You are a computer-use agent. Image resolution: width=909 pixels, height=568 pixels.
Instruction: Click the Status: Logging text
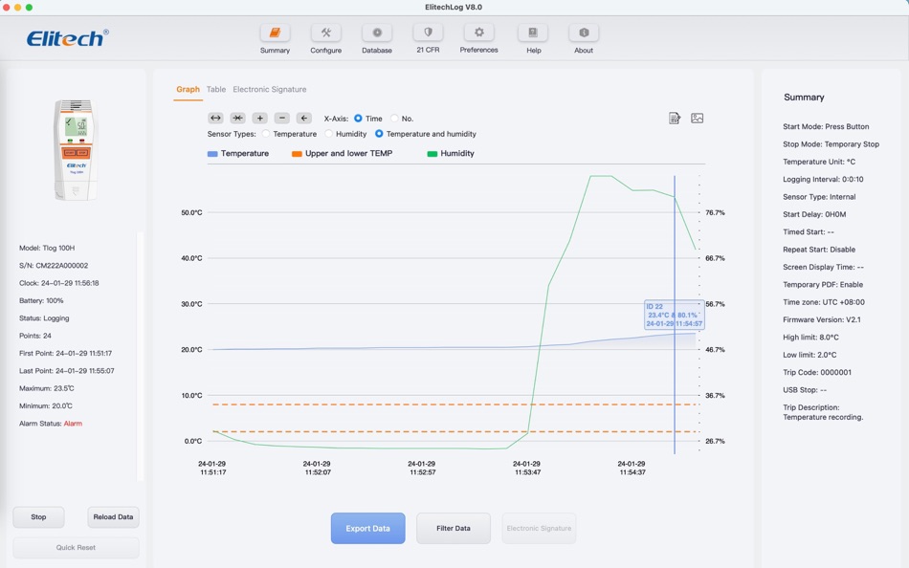[44, 318]
